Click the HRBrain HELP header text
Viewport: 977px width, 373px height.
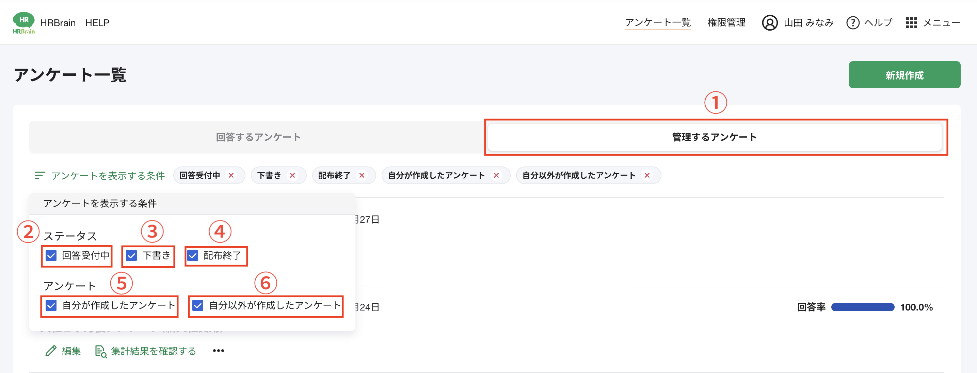coord(75,23)
